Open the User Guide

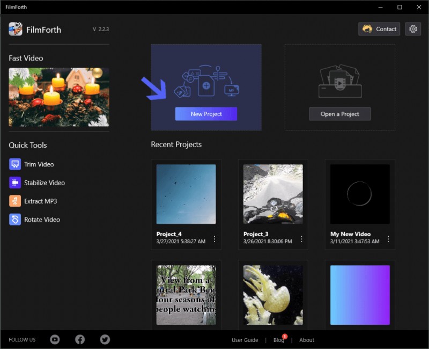[245, 340]
